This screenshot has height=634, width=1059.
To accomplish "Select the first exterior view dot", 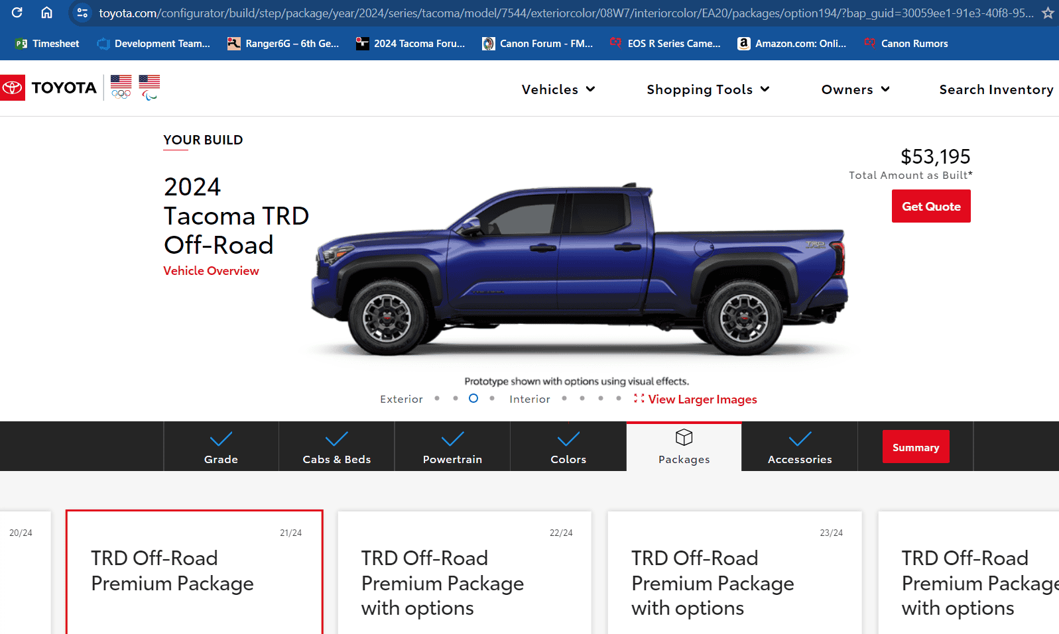I will click(437, 398).
